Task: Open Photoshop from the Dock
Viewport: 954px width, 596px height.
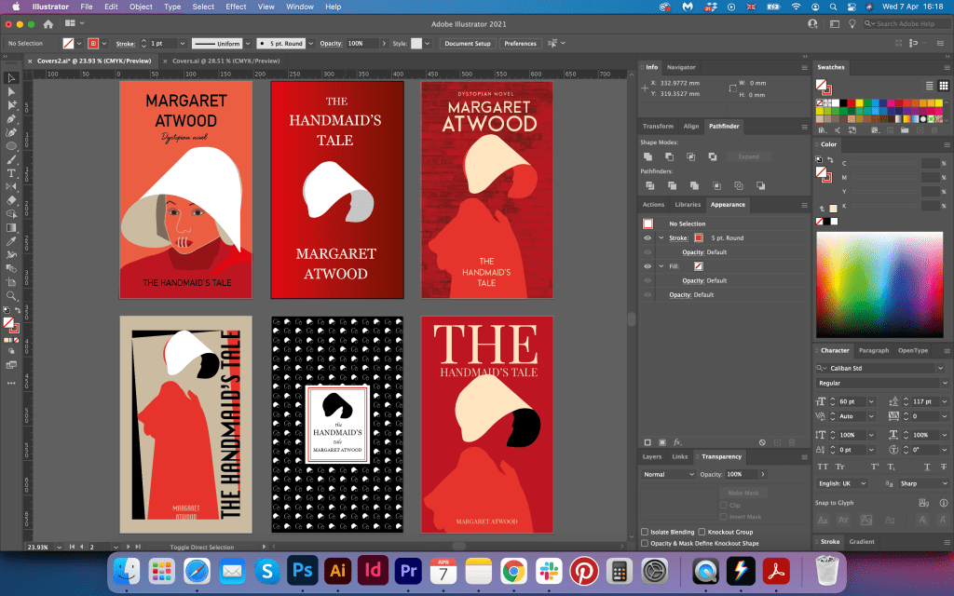Action: pyautogui.click(x=301, y=570)
